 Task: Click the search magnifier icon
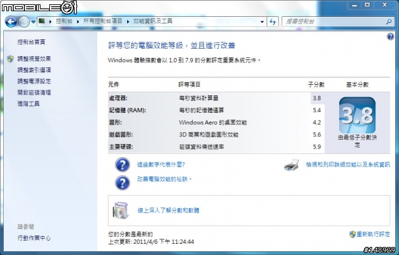click(388, 22)
